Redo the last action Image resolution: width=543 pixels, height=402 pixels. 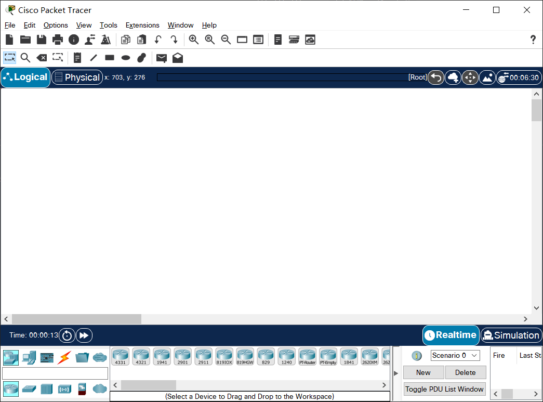(174, 40)
